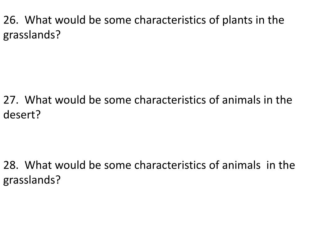
Task: Click the question number 26
Action: pos(11,20)
